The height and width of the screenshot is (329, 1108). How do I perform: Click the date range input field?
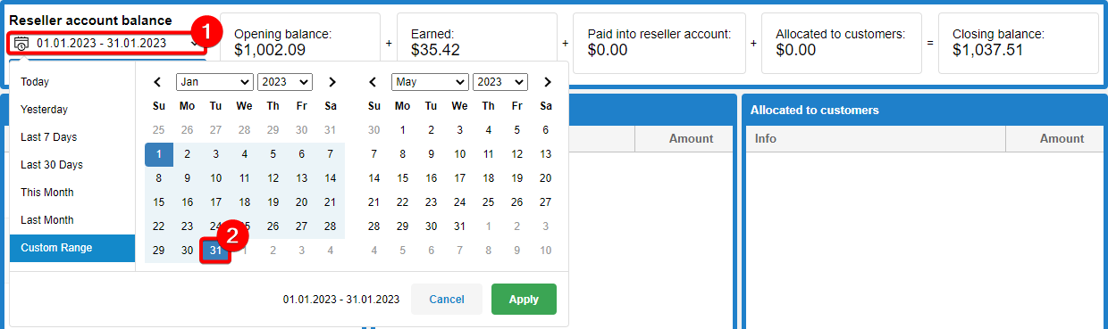[x=106, y=43]
